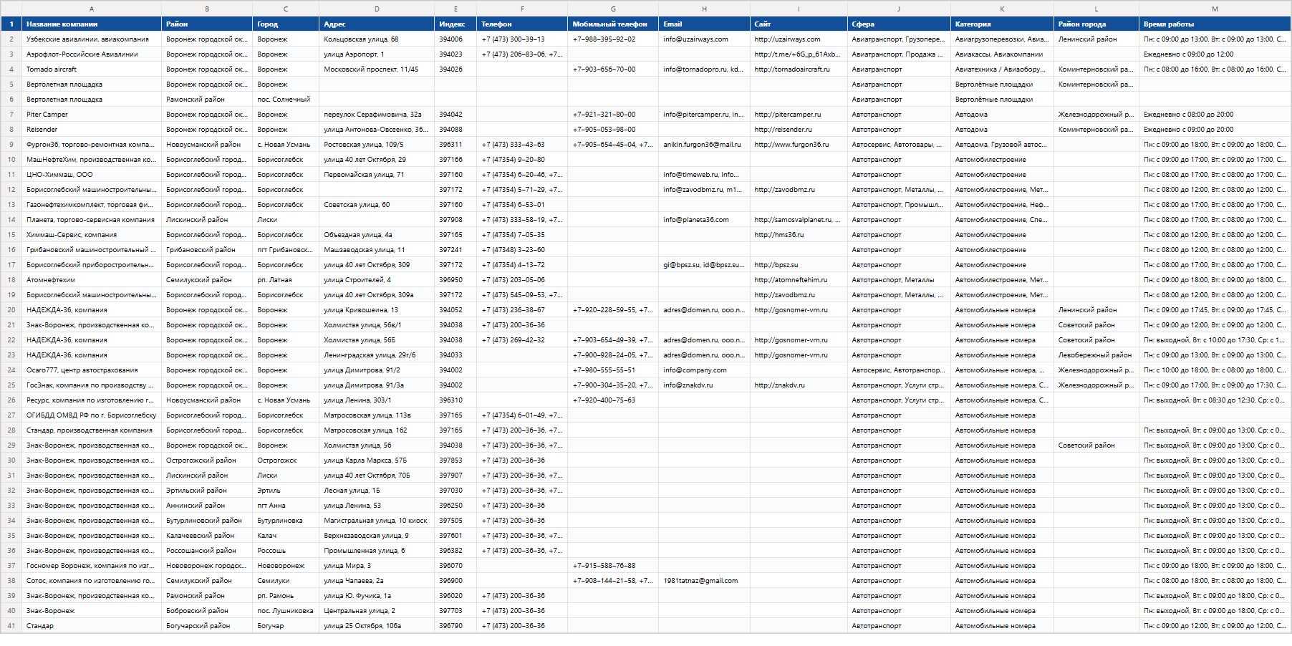Select the 'Атомнефтехим' company cell
Screen dimensions: 1292x646
(92, 280)
